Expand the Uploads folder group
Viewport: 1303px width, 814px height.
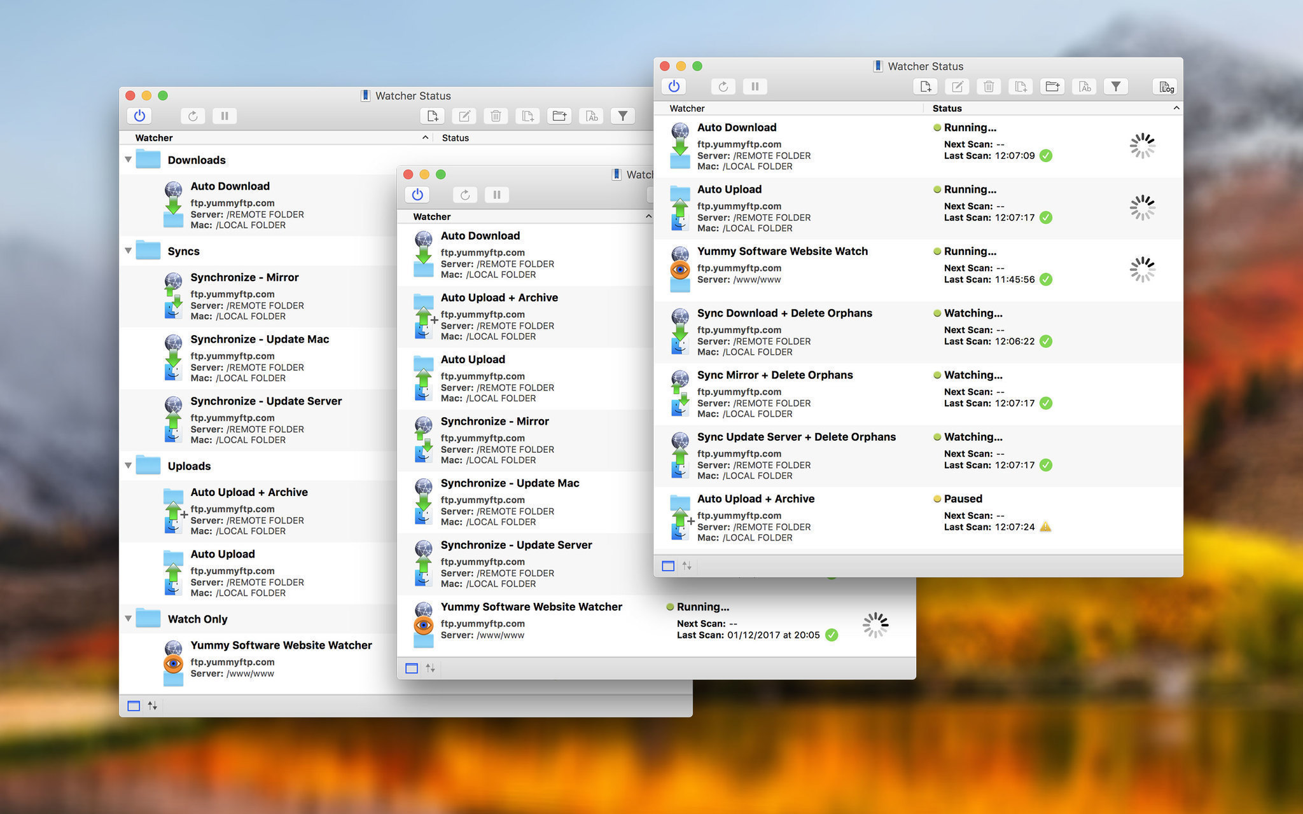point(128,465)
